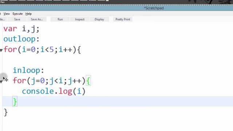Image resolution: width=233 pixels, height=131 pixels.
Task: Click the final black closing brace
Action: (6, 112)
